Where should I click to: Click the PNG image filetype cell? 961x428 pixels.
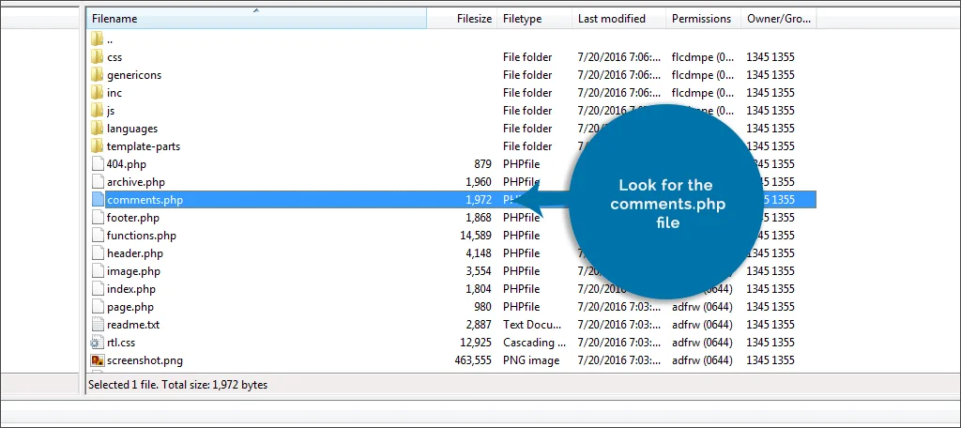pyautogui.click(x=531, y=359)
